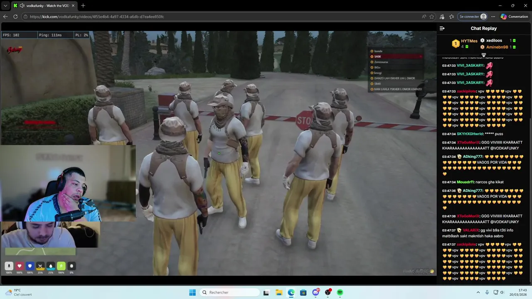Open OBS Studio from taskbar
532x299 pixels.
tap(328, 292)
